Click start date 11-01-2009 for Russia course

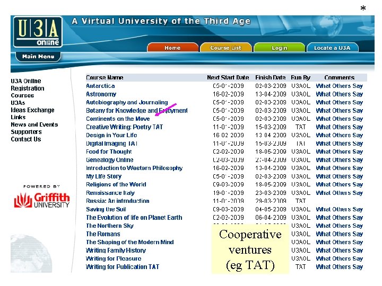pos(228,201)
